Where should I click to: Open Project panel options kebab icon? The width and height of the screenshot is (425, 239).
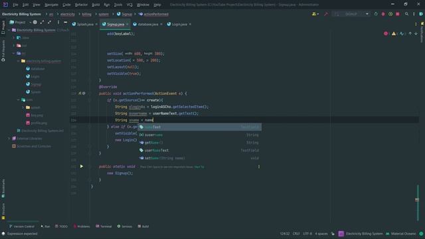58,22
